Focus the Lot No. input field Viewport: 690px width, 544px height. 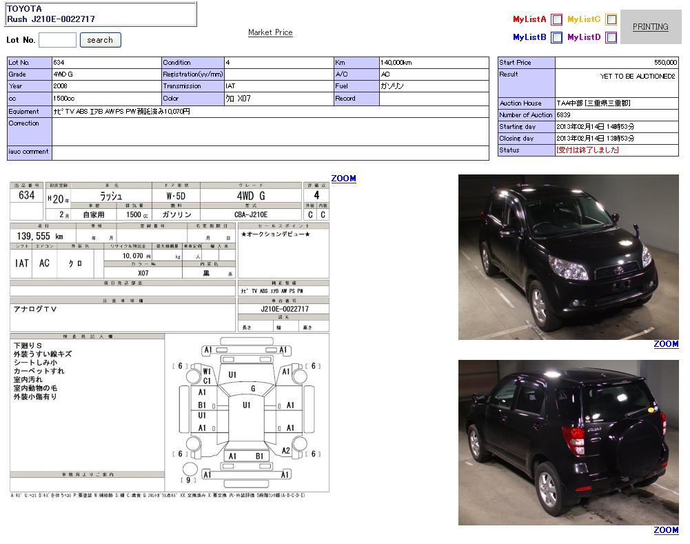coord(57,40)
